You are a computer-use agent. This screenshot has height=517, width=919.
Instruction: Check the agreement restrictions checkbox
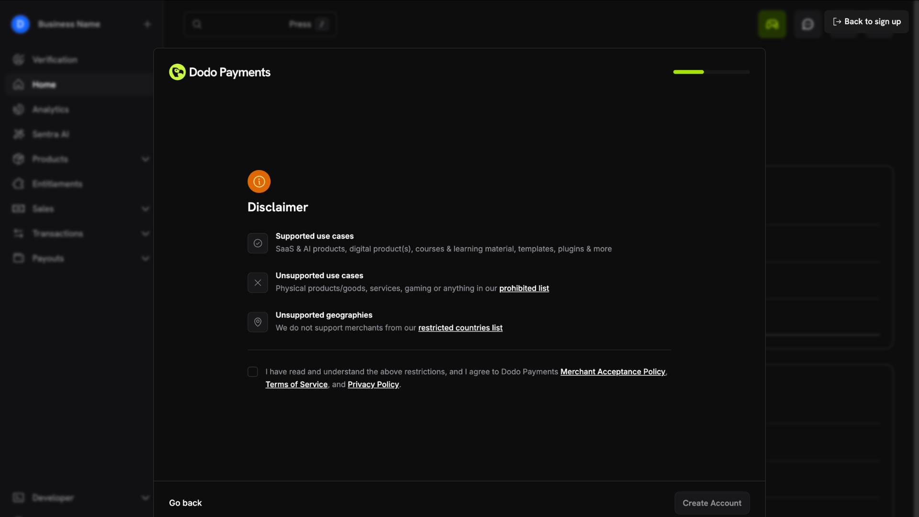point(253,372)
